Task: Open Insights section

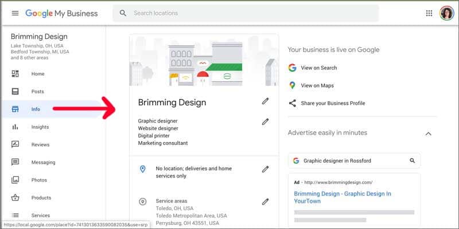Action: point(40,127)
